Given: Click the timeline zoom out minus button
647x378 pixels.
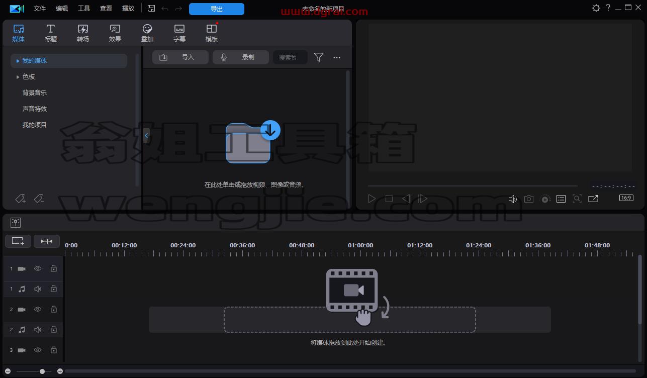Looking at the screenshot, I should pos(8,371).
